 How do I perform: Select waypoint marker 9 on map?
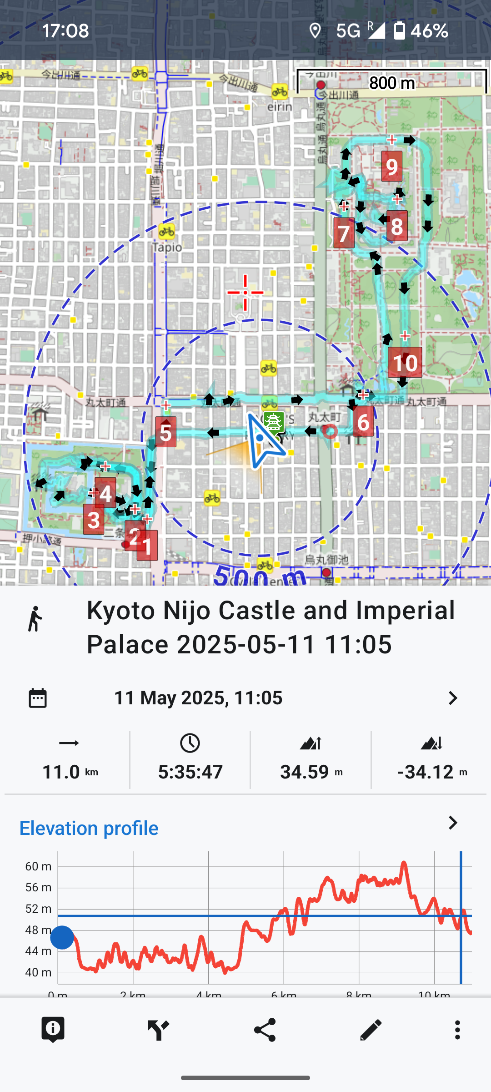392,167
